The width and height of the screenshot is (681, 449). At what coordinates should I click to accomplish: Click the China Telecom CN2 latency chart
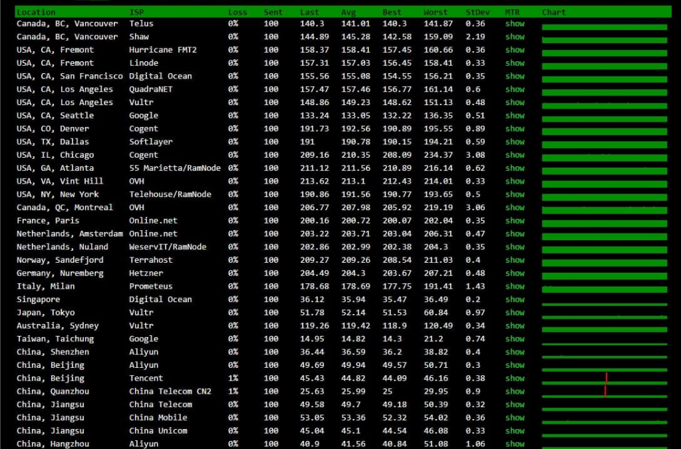[x=605, y=392]
